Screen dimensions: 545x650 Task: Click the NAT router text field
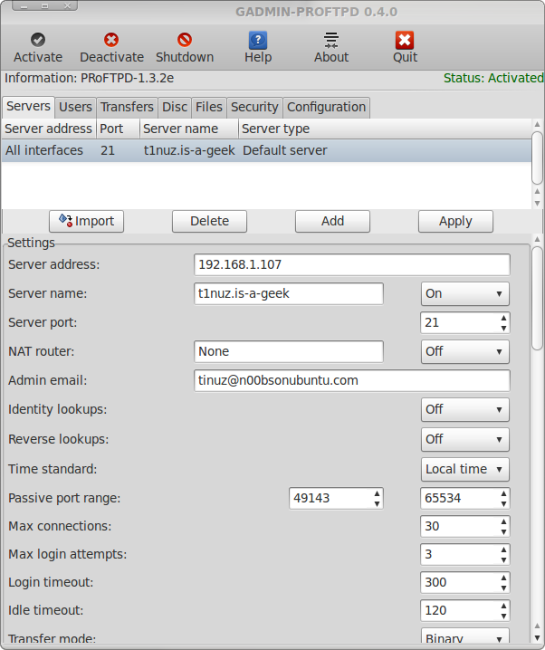pos(289,351)
